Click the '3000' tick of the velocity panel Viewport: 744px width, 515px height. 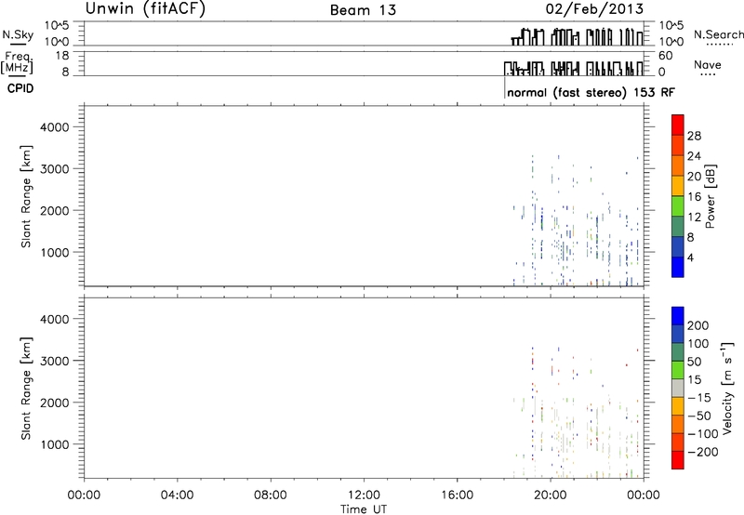[x=55, y=361]
